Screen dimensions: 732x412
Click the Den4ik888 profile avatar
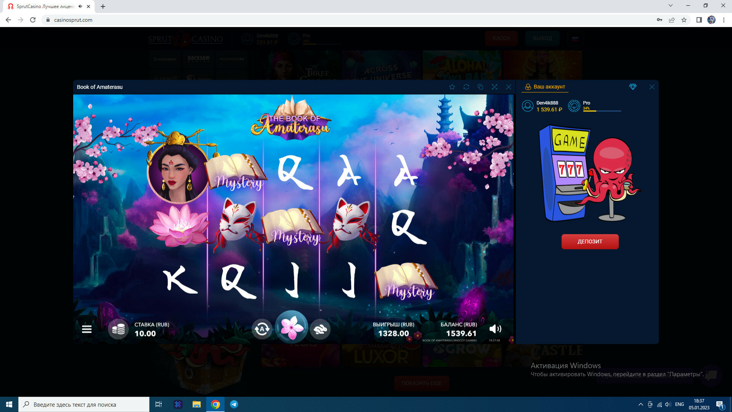coord(528,106)
